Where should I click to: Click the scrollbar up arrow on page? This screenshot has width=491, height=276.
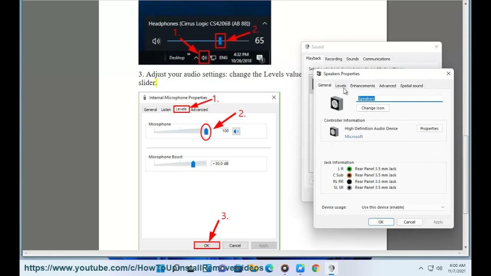click(x=466, y=3)
